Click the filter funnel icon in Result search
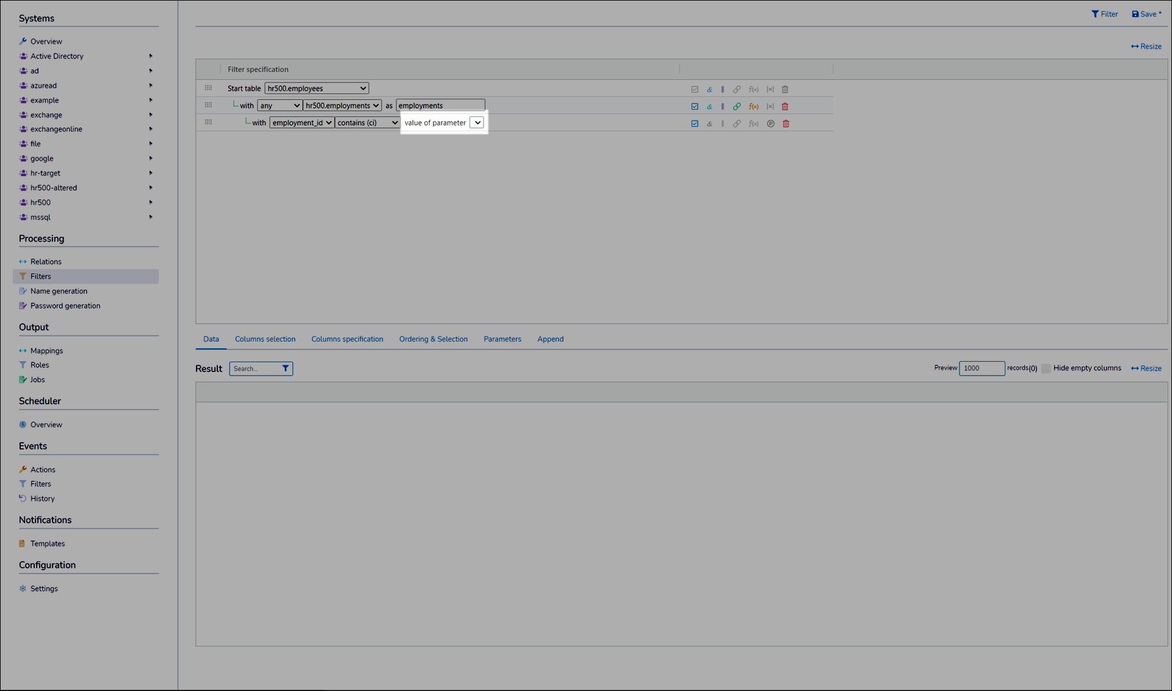 [x=285, y=368]
